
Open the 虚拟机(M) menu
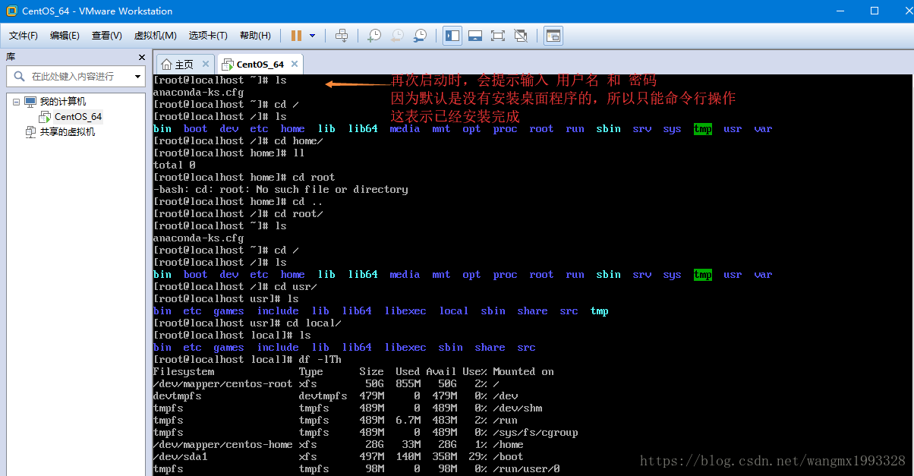tap(155, 36)
